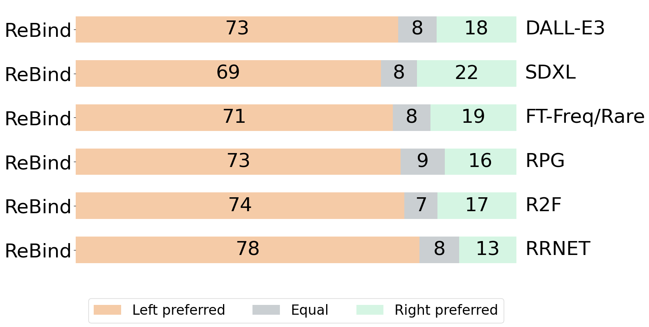This screenshot has width=649, height=327.
Task: Click the green 13 segment in RRNET row
Action: coord(487,250)
